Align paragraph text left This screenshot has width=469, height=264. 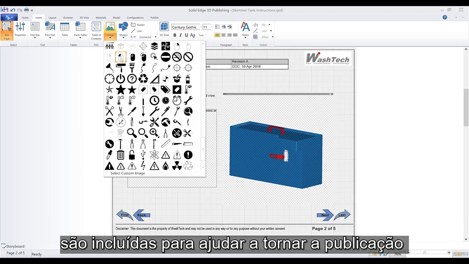click(218, 35)
